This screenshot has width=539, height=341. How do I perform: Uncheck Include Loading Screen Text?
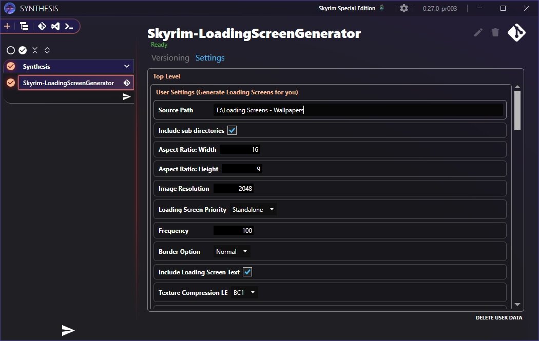coord(247,272)
